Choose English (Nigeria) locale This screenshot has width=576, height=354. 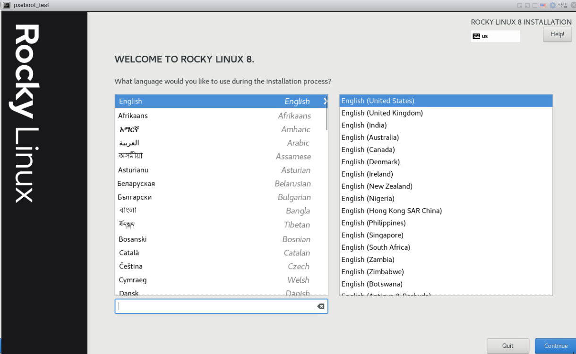[x=446, y=199]
